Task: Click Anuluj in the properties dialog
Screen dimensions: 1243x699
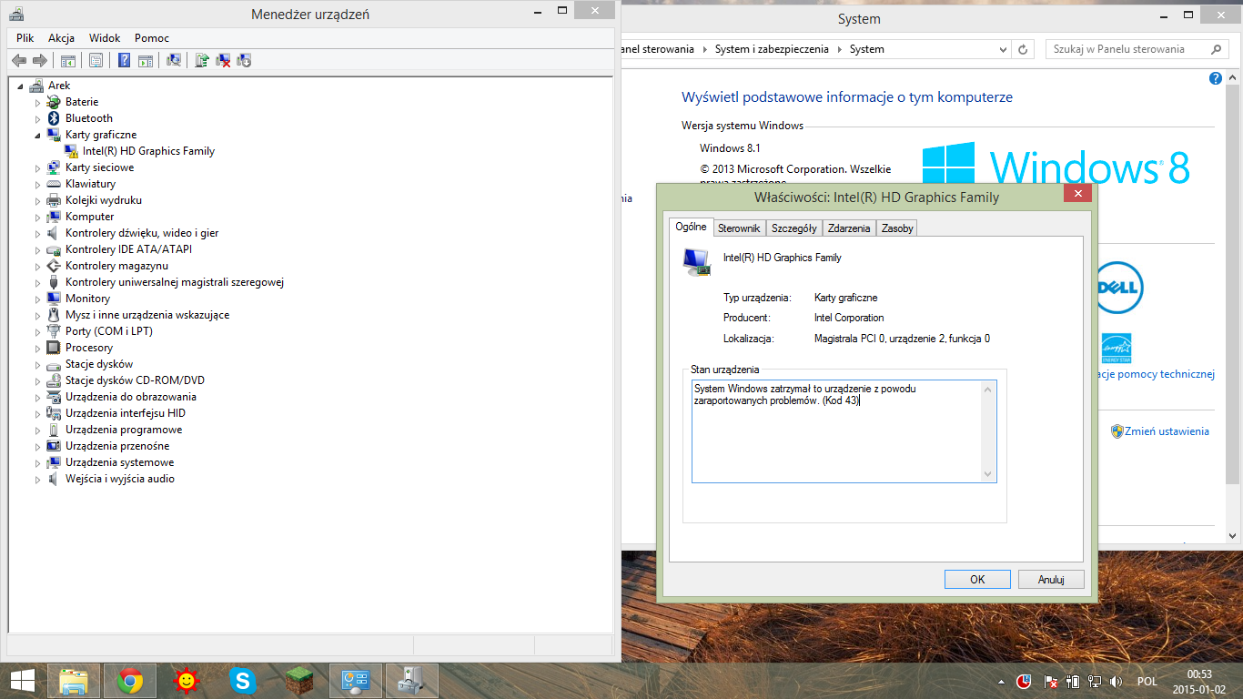Action: coord(1051,579)
